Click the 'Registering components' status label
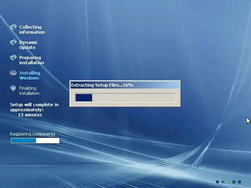This screenshot has height=188, width=251. 33,134
